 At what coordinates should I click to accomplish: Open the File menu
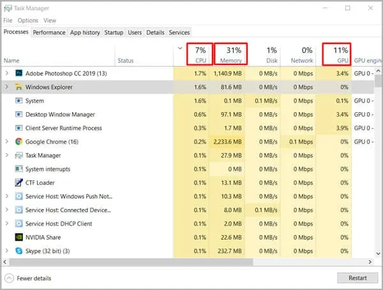(x=8, y=20)
